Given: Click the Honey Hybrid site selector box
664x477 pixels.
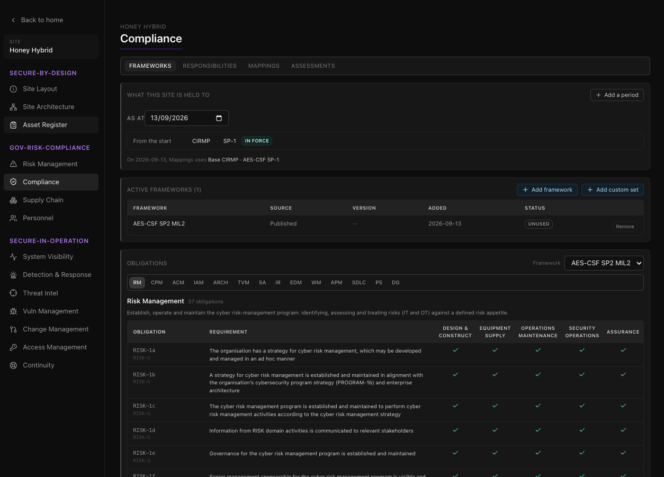Looking at the screenshot, I should pyautogui.click(x=51, y=47).
